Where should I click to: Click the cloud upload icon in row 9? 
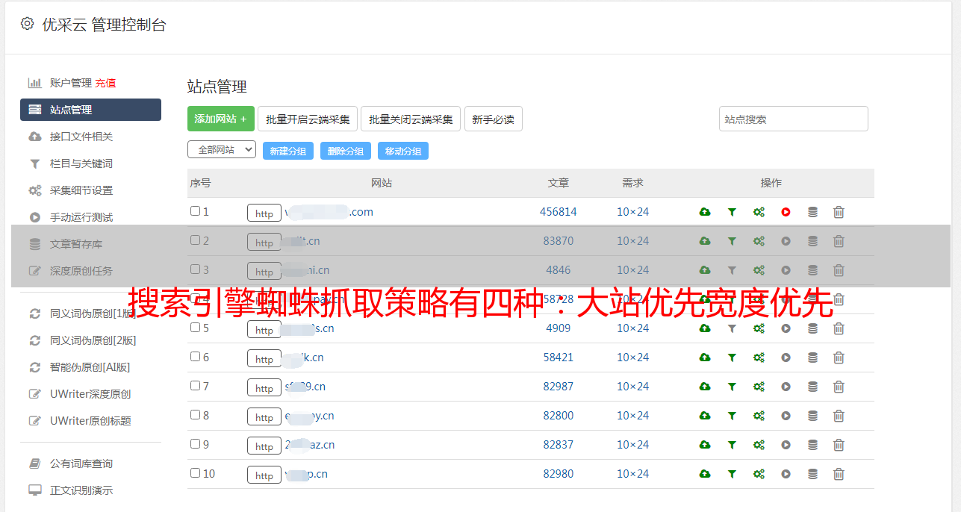(x=705, y=445)
